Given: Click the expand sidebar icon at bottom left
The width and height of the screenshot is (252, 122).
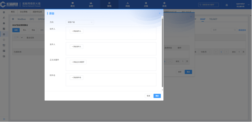Looking at the screenshot, I should (4, 119).
